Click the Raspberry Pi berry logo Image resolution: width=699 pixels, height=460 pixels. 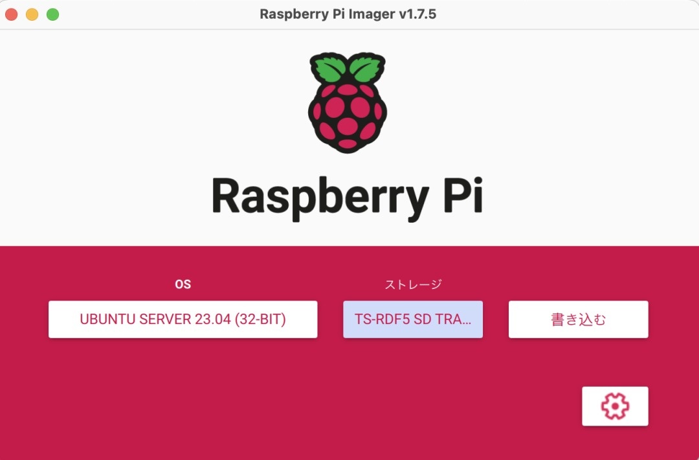(348, 102)
